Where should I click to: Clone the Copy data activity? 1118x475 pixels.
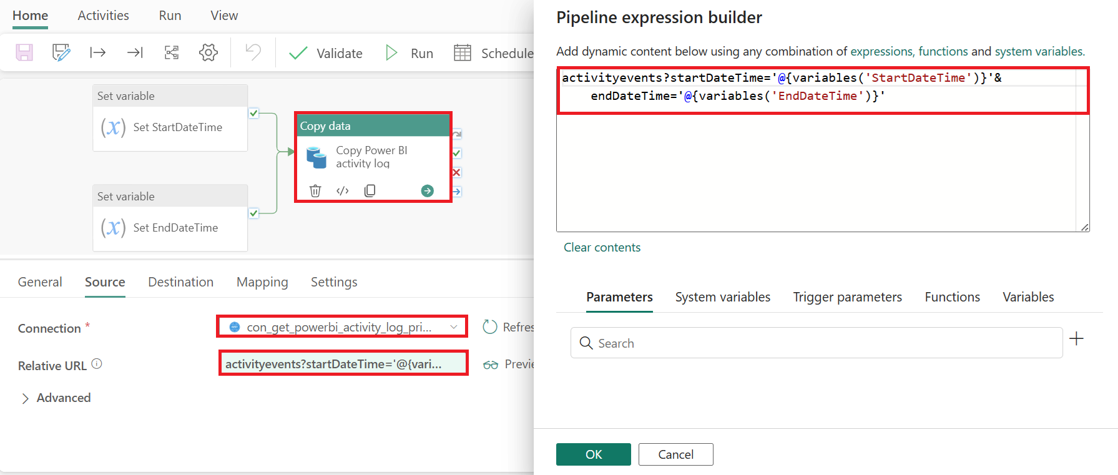click(x=370, y=190)
